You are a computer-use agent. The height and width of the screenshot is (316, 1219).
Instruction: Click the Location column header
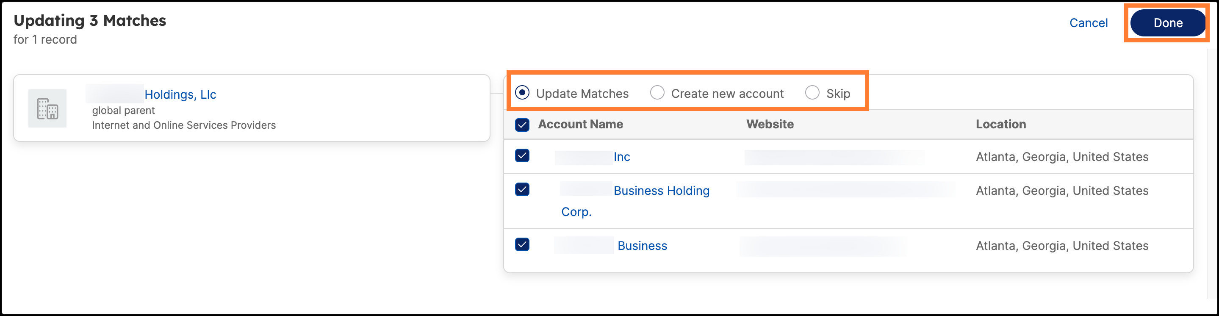coord(1001,124)
